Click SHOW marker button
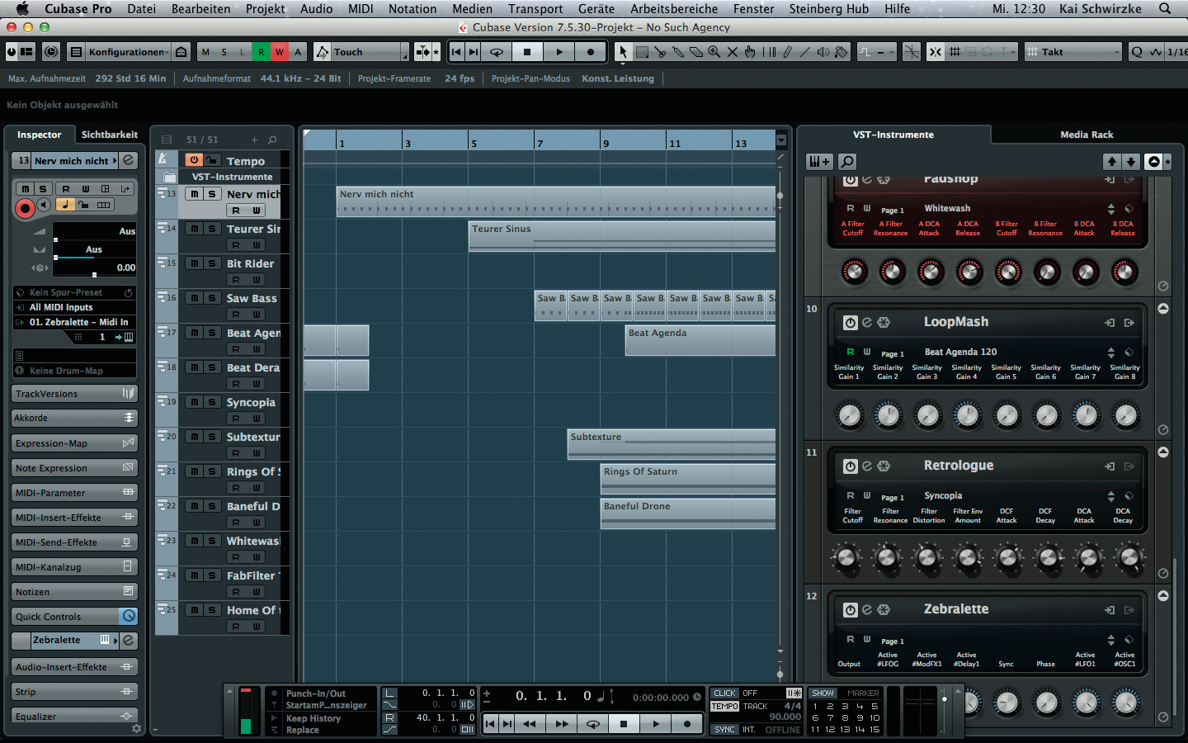The width and height of the screenshot is (1188, 743). pos(823,693)
